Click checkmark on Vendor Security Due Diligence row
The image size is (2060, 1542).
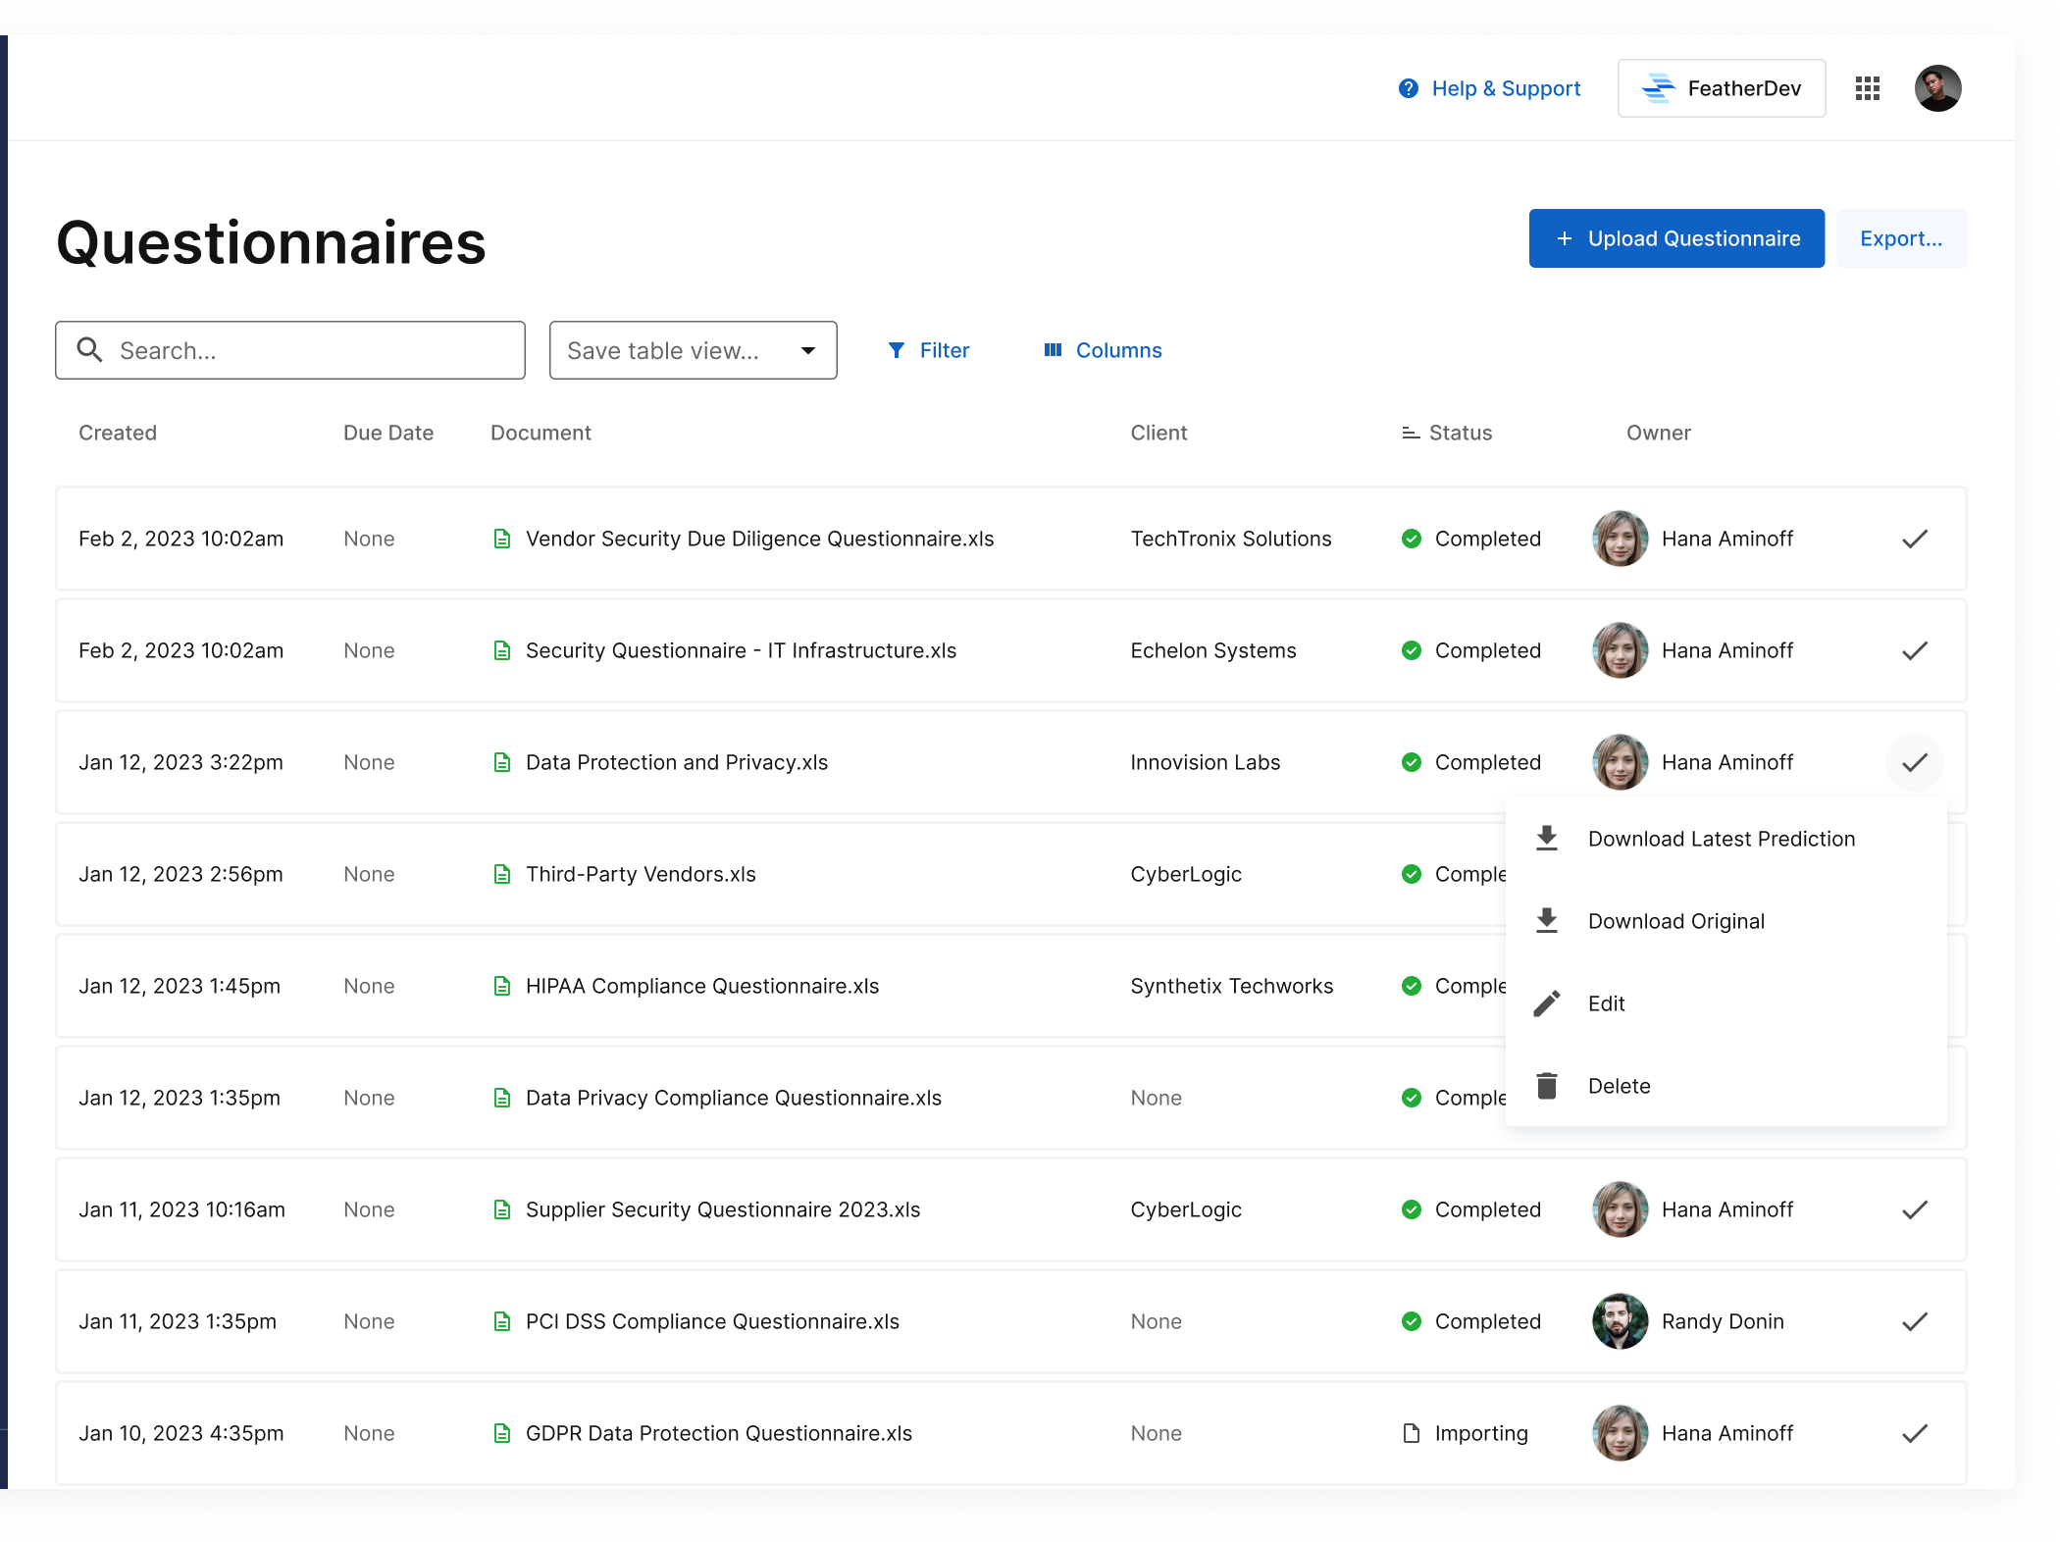point(1914,539)
